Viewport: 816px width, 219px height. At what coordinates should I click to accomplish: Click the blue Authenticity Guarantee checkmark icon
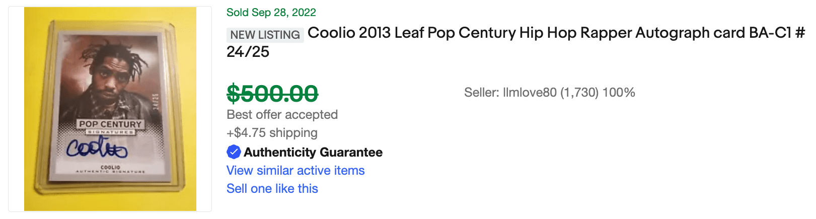click(234, 152)
